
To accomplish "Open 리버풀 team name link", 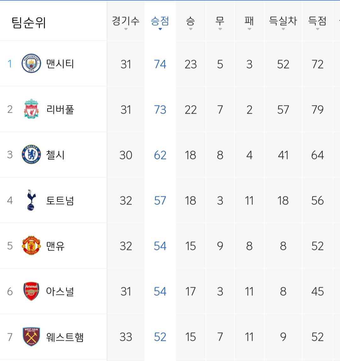I will click(60, 109).
